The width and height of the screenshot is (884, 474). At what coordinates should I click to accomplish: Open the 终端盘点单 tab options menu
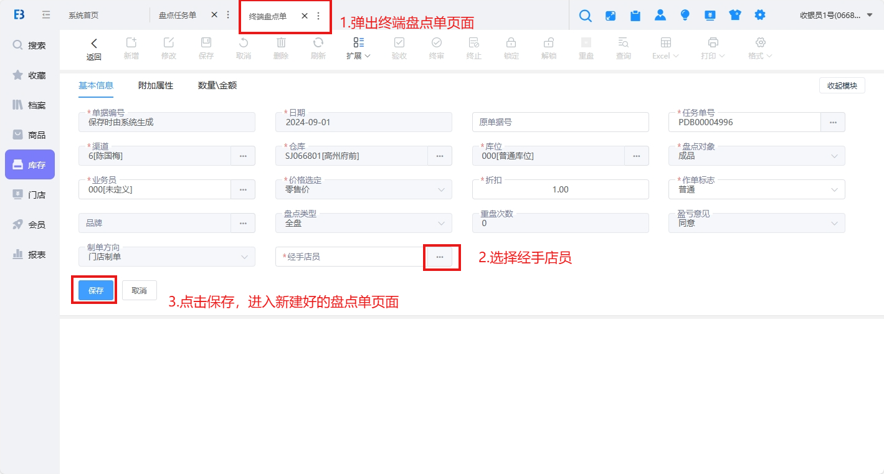pos(318,16)
